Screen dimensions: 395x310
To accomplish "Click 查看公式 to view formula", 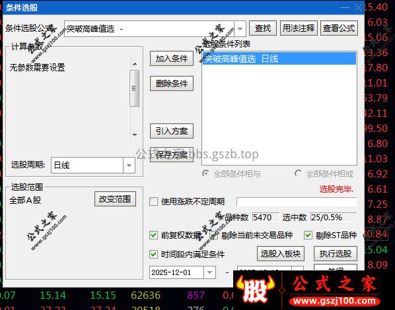I will 339,28.
